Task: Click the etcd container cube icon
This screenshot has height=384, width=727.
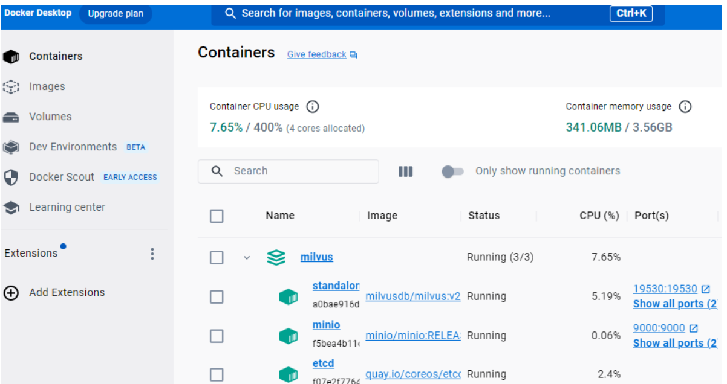Action: (x=289, y=375)
